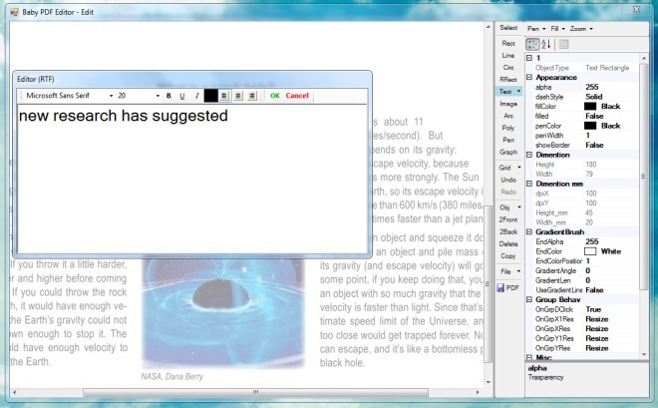Viewport: 658px width, 408px height.
Task: Sort properties alphabetically
Action: click(546, 44)
